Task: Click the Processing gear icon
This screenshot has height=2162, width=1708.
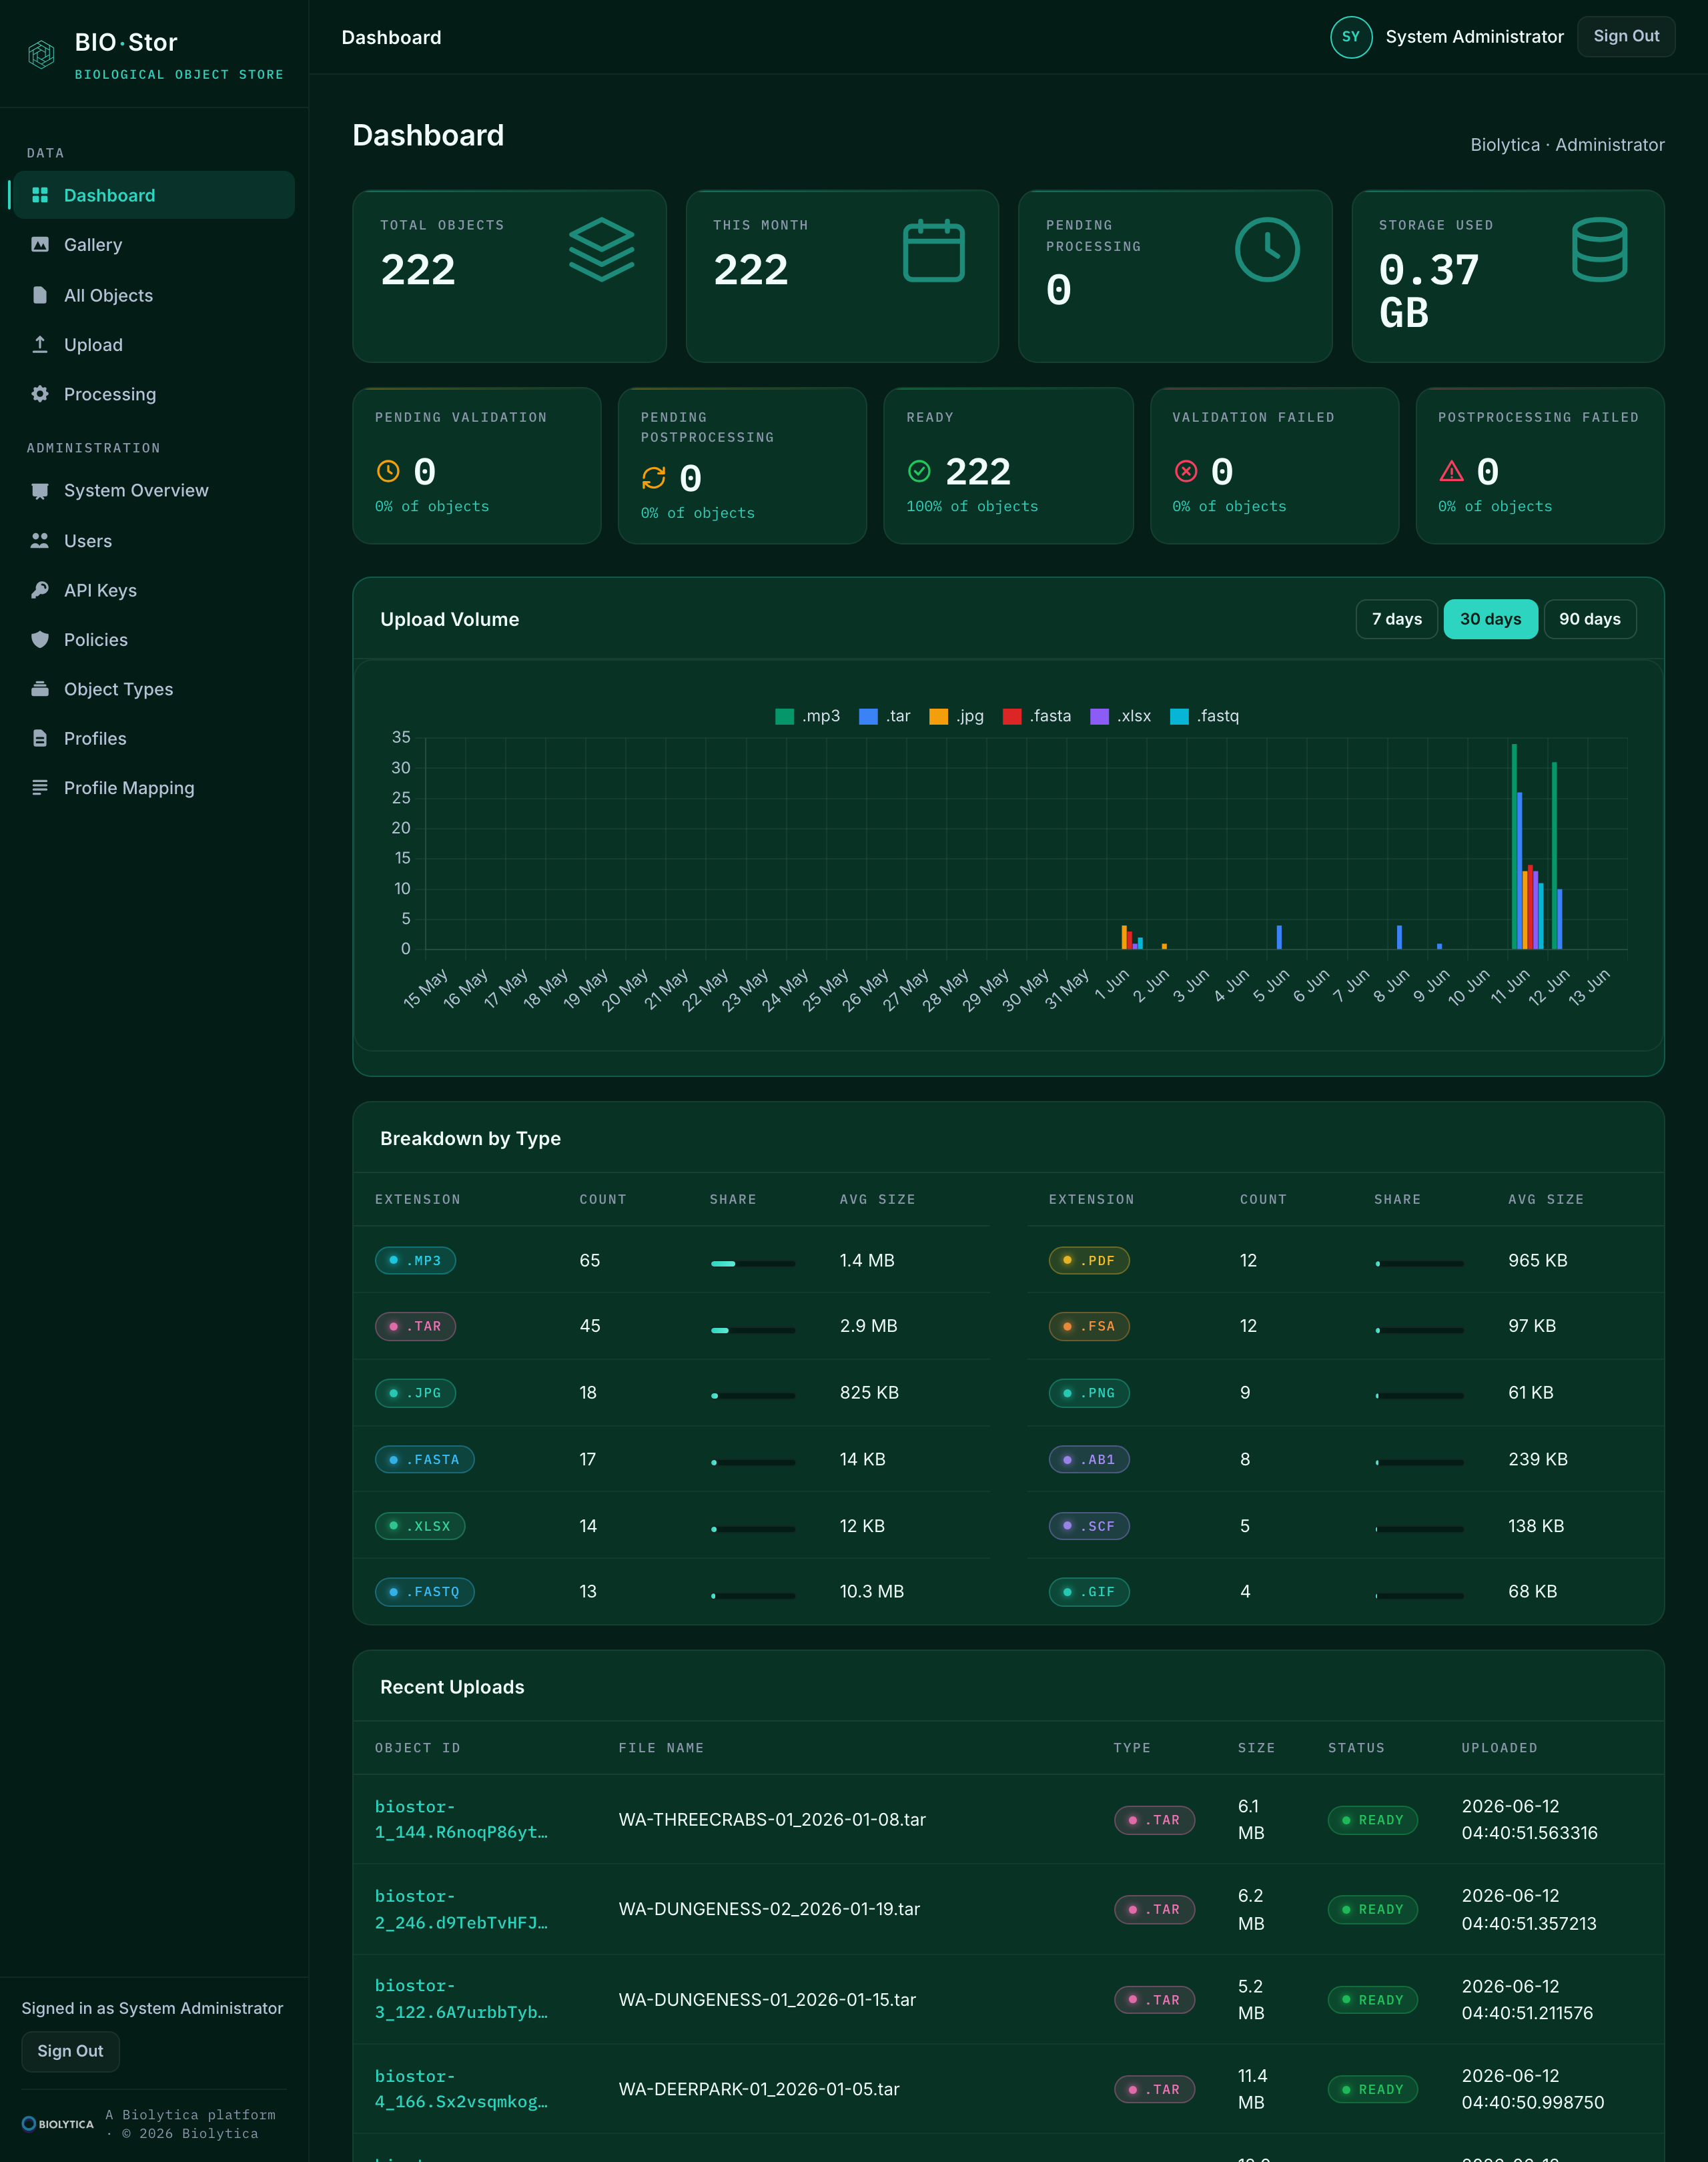Action: 40,394
